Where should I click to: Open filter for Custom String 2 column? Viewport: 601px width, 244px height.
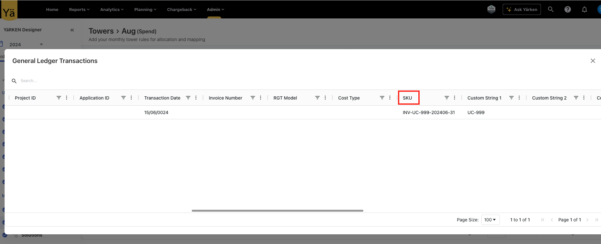pyautogui.click(x=576, y=98)
